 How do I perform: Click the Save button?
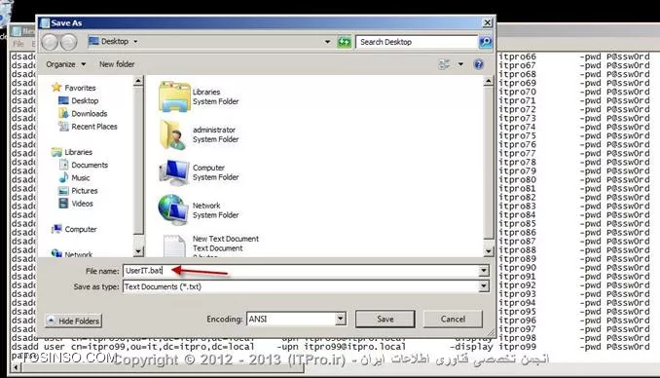(x=385, y=319)
